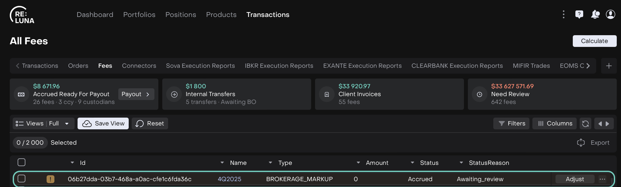The image size is (621, 187).
Task: Open the vertical three-dot menu in header
Action: [563, 14]
